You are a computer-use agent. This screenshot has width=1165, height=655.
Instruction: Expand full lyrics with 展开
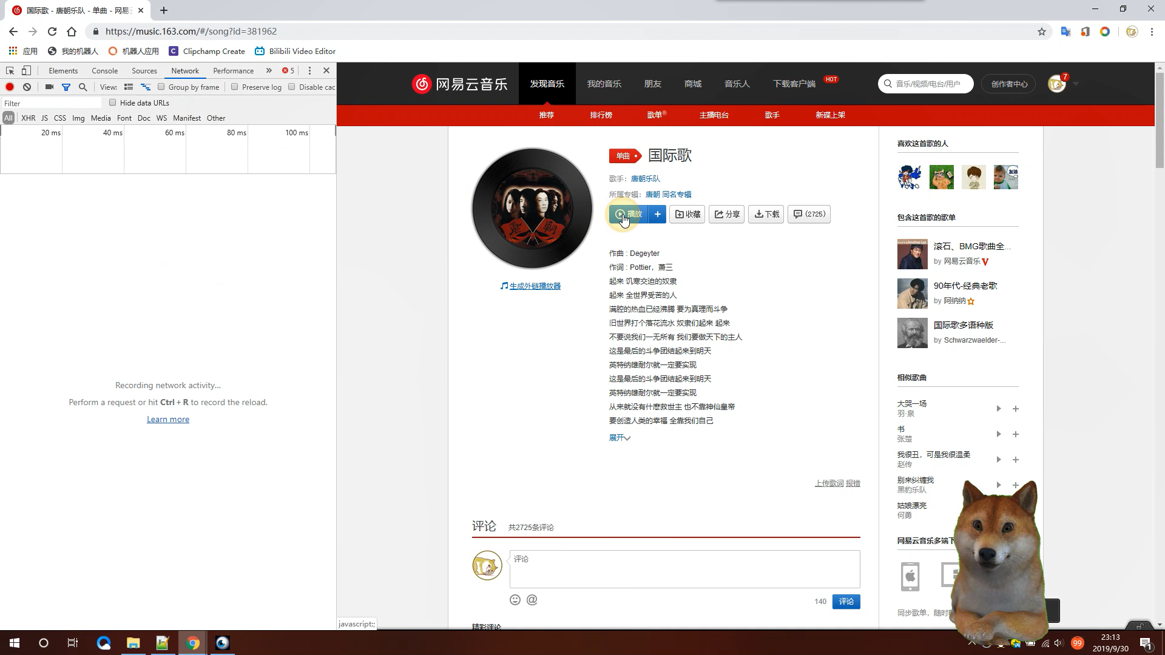pos(620,437)
